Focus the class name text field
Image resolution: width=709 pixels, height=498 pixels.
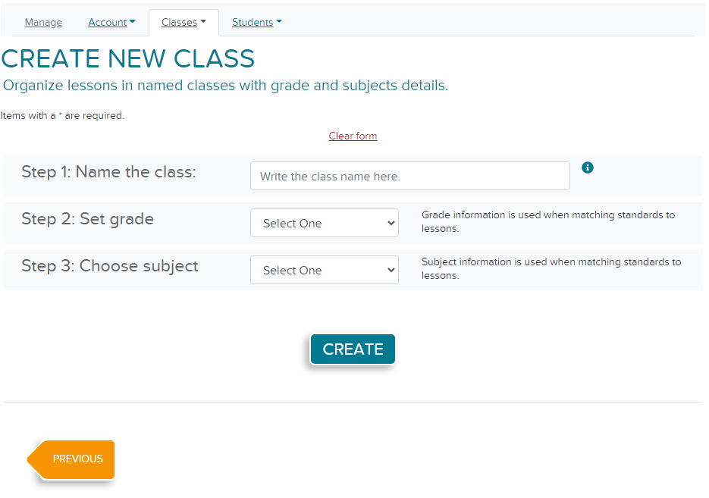409,176
